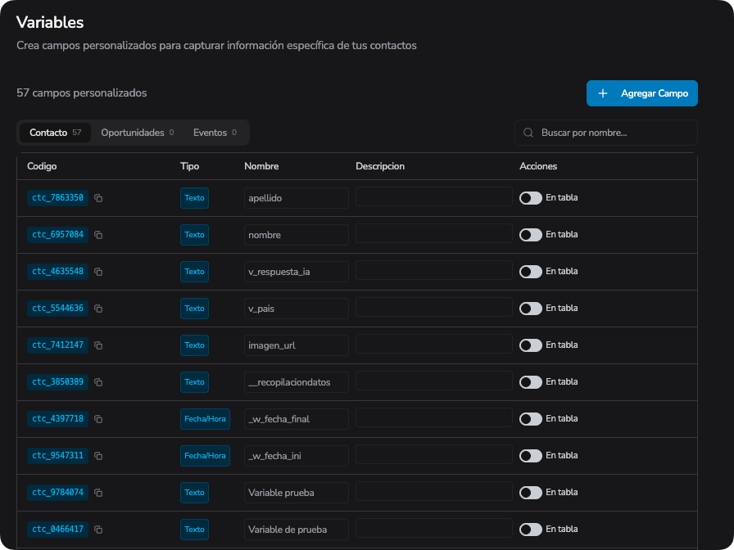
Task: Toggle En tabla for _w_fecha_ini
Action: pos(530,456)
